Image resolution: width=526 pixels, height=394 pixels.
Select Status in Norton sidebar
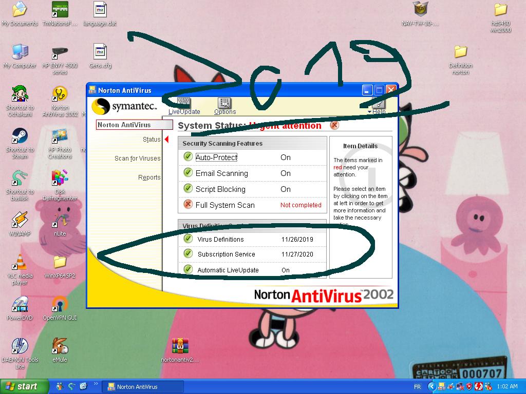click(152, 140)
